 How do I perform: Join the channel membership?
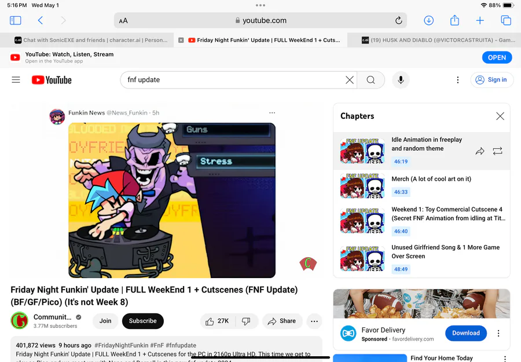tap(105, 321)
